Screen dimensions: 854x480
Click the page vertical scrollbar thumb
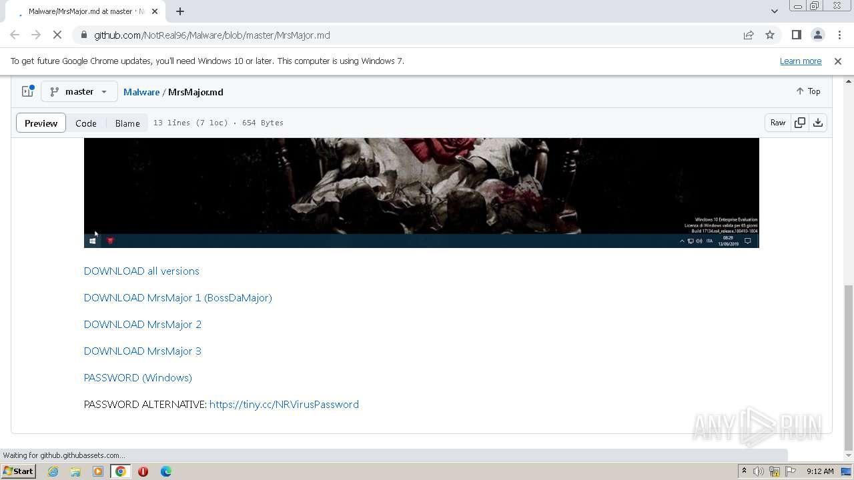[x=849, y=367]
